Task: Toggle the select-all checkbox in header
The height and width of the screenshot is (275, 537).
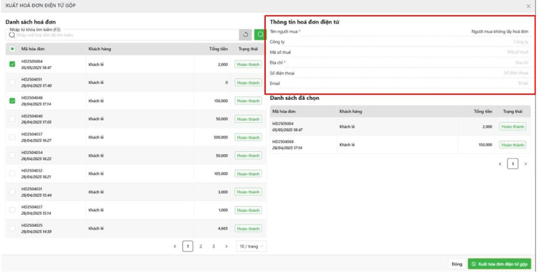Action: click(x=12, y=49)
